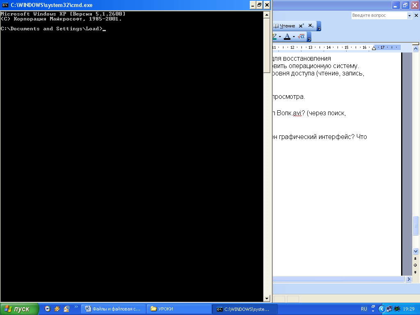Screen dimensions: 420x315
Task: Click command prompt line 'C:\Documents and Settings\Load>'
Action: (51, 29)
